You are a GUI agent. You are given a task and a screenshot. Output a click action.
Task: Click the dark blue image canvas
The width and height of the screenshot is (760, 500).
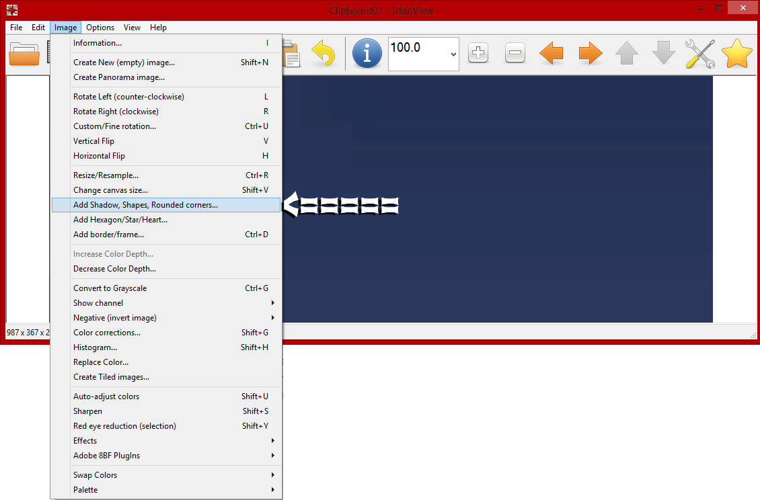point(497,199)
